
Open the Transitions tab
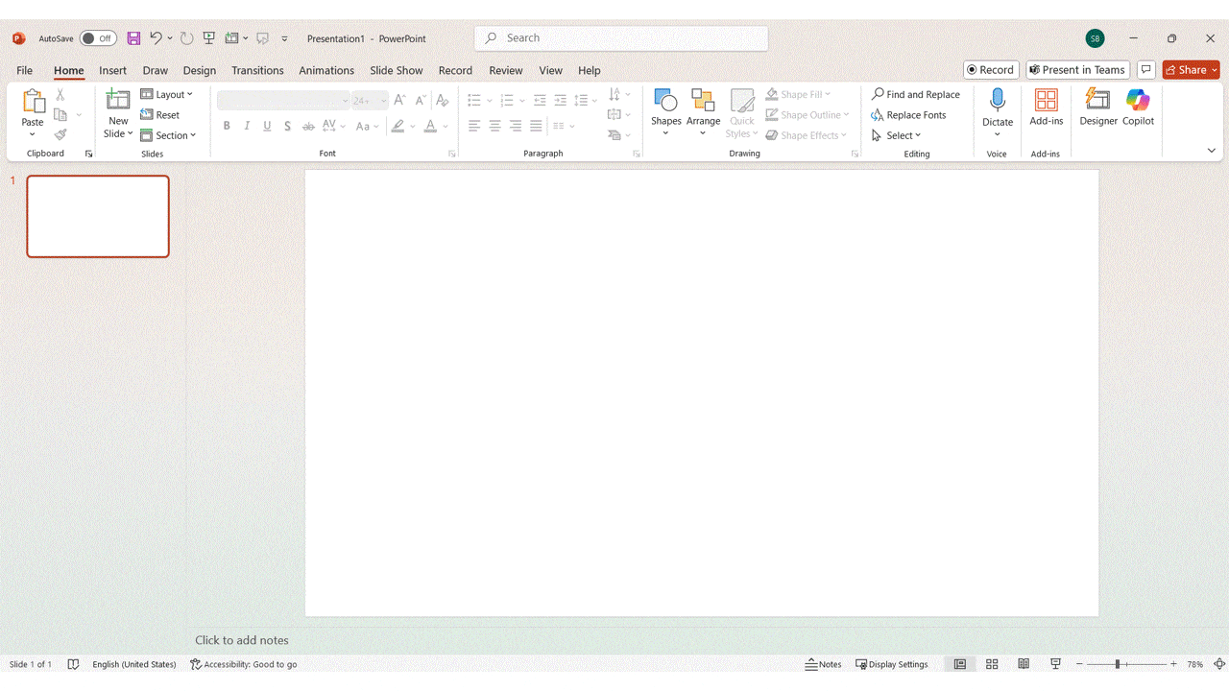[x=257, y=70]
